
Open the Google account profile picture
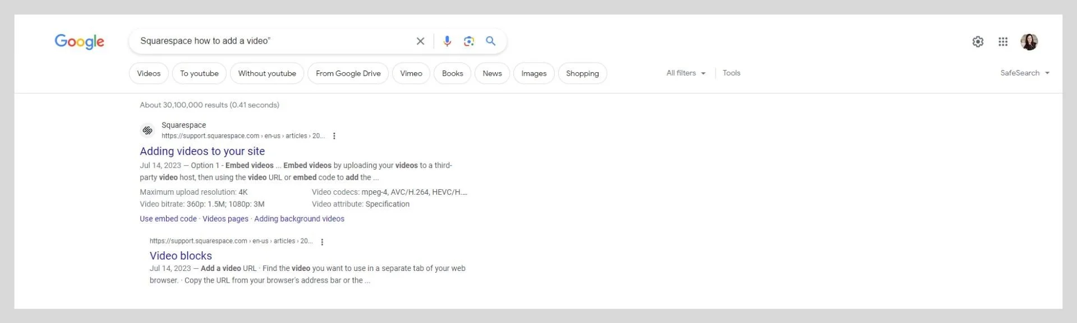click(1029, 41)
